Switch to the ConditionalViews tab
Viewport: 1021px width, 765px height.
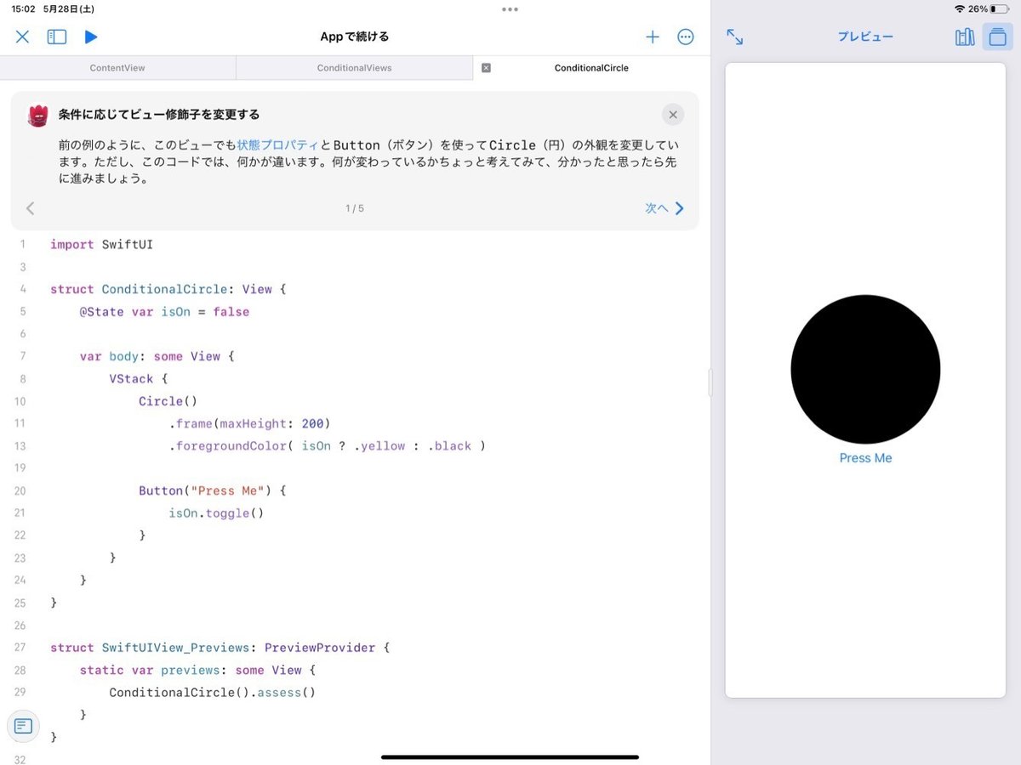355,68
